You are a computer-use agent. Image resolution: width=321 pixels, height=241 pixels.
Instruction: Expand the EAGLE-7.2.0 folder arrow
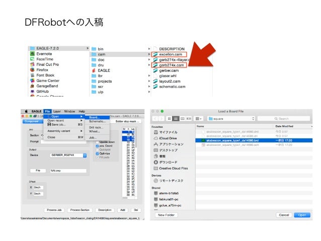(88, 48)
